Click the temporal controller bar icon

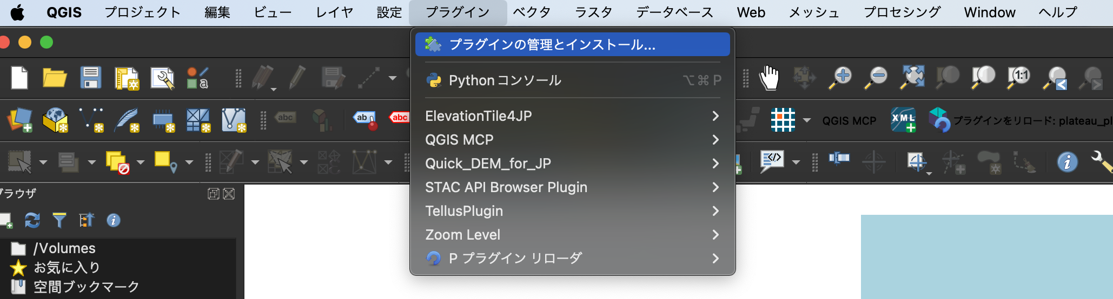(x=839, y=158)
